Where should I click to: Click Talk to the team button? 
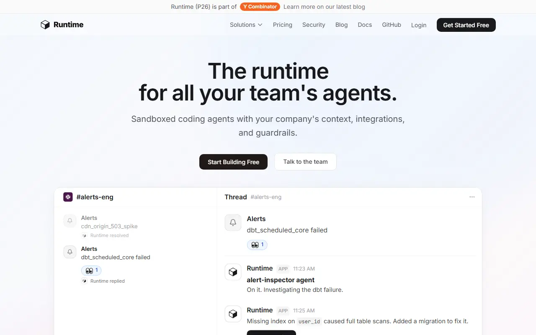[x=305, y=162]
